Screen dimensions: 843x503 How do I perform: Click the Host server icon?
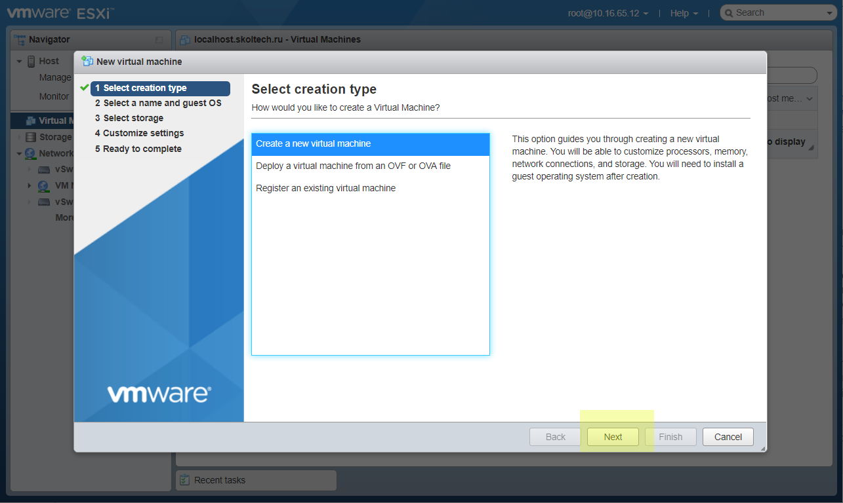tap(31, 62)
